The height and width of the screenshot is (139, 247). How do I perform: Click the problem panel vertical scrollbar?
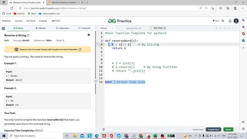[x=95, y=63]
